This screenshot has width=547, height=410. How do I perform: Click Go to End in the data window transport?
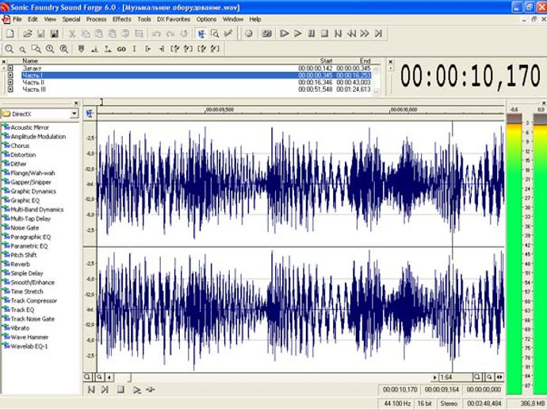pos(105,389)
